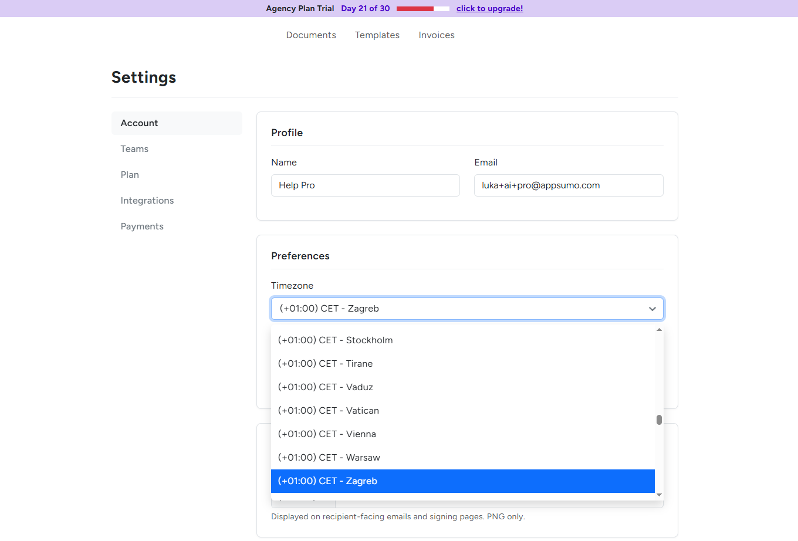Click inside the Name input field
This screenshot has width=798, height=541.
point(365,185)
